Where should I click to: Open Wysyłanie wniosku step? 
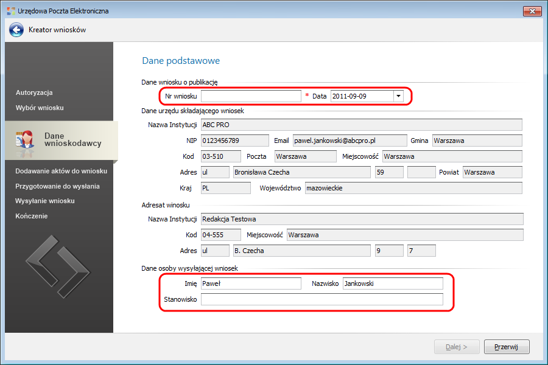(x=44, y=201)
